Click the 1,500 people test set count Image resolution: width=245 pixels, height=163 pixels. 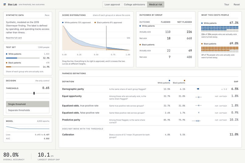point(43,47)
